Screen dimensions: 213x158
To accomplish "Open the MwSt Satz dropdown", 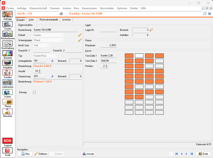I will (x=42, y=45).
